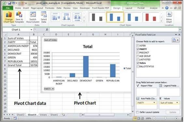
Task: Open Change Chart Type dialog
Action: pyautogui.click(x=9, y=17)
